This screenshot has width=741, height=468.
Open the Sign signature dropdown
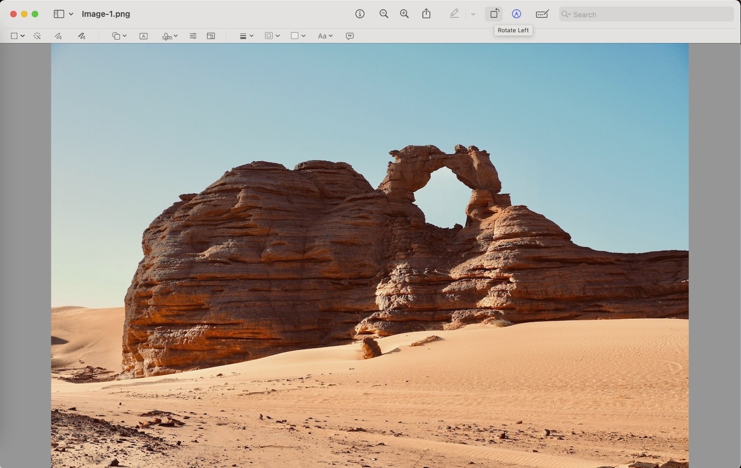click(169, 36)
